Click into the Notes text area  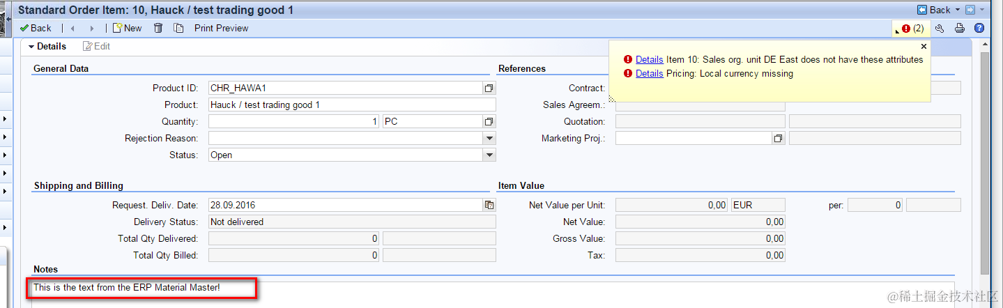point(488,293)
